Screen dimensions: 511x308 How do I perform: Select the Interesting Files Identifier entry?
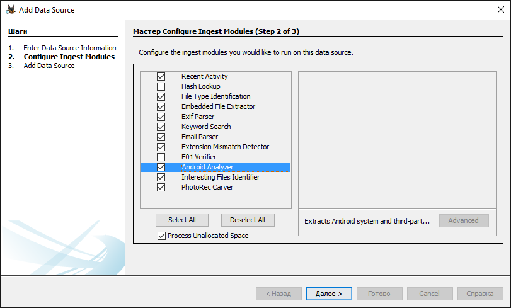click(221, 177)
